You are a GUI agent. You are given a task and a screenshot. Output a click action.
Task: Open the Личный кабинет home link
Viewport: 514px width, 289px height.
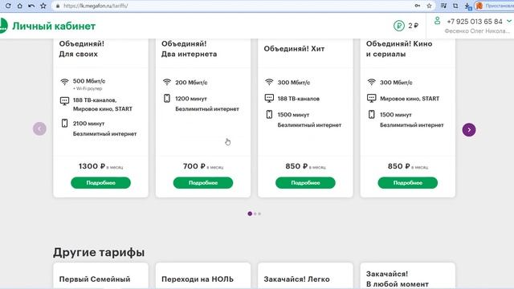pos(54,26)
